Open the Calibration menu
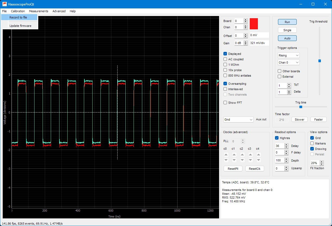The width and height of the screenshot is (332, 226). click(18, 11)
